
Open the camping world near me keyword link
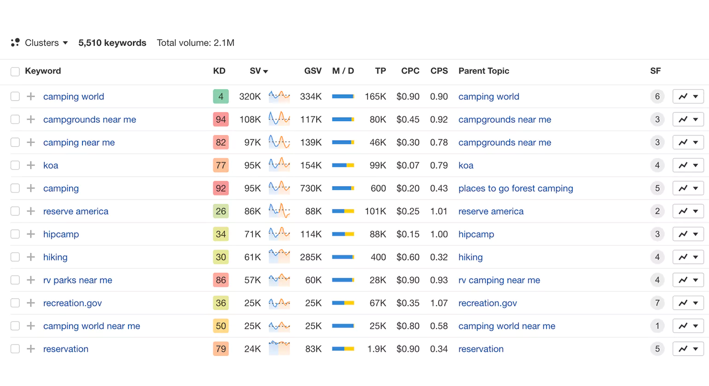tap(92, 326)
